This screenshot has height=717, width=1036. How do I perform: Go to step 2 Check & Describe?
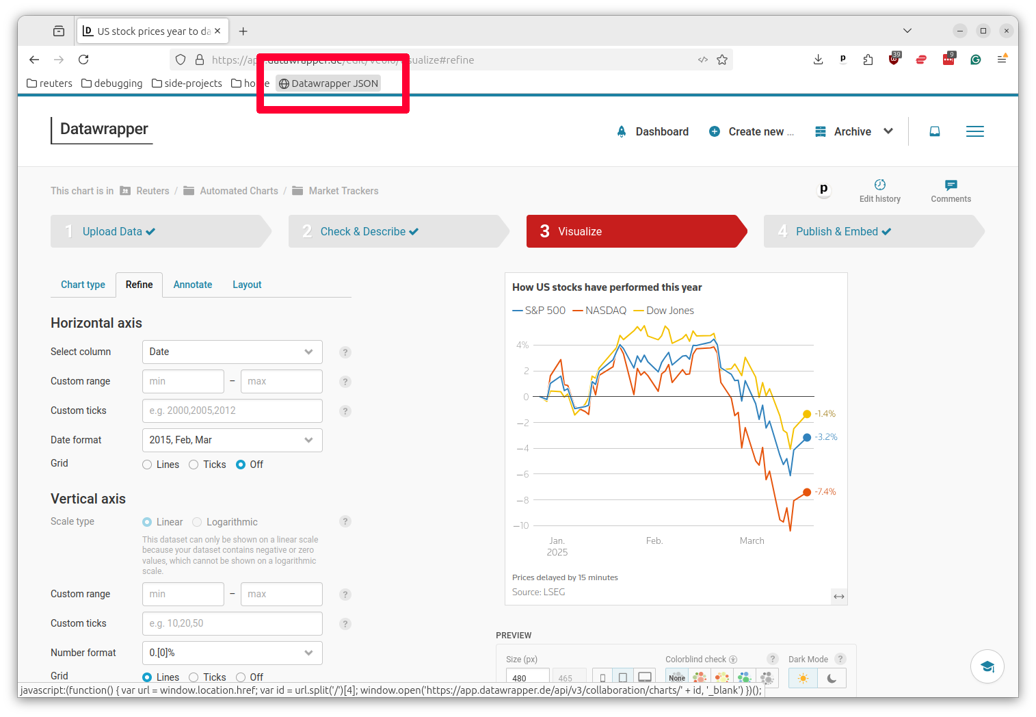point(398,231)
